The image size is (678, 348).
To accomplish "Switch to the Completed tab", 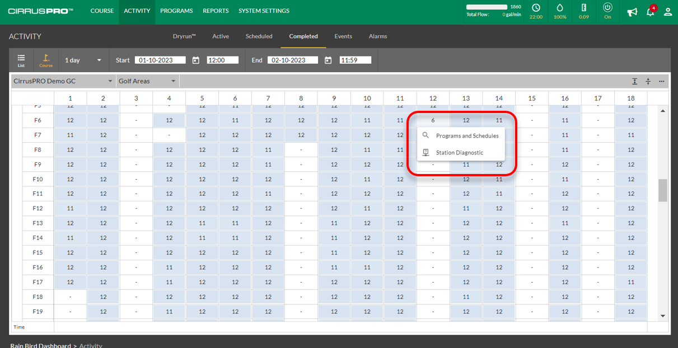I will 303,36.
